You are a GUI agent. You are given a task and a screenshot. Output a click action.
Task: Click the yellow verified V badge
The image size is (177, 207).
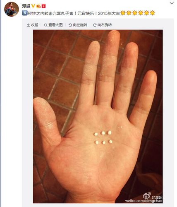[33, 6]
